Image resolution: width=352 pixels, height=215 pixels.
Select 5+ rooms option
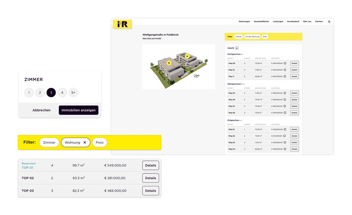[x=73, y=93]
